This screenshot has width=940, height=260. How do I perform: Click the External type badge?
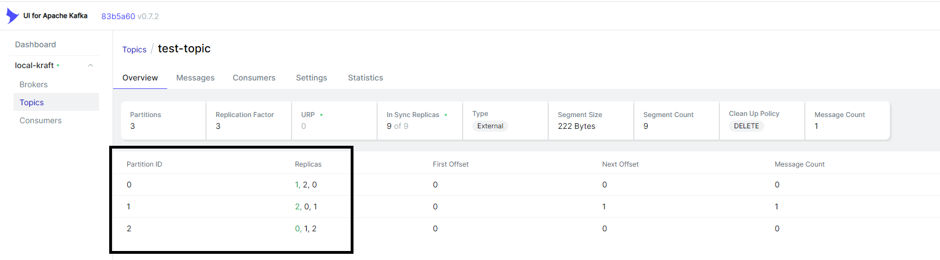(x=490, y=126)
